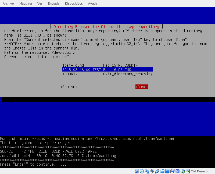The image size is (215, 174).
Task: Select the highlighted 2018-02-16-00-TEST entry
Action: 107,70
